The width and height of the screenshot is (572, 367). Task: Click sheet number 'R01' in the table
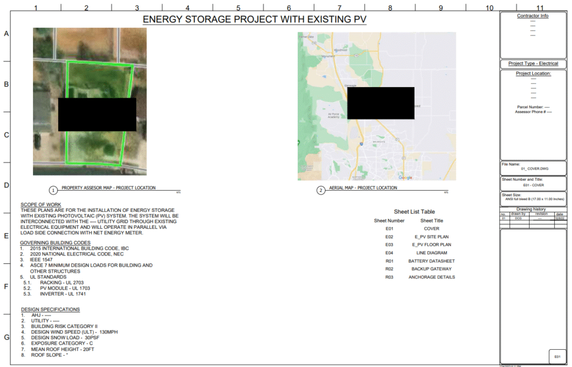pos(389,261)
